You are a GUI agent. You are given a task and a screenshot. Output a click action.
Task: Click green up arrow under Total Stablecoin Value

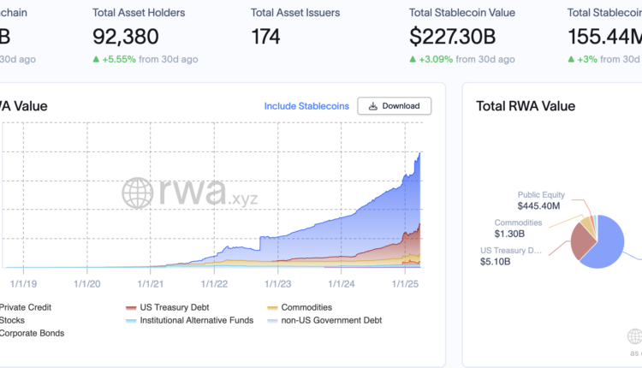tap(413, 59)
